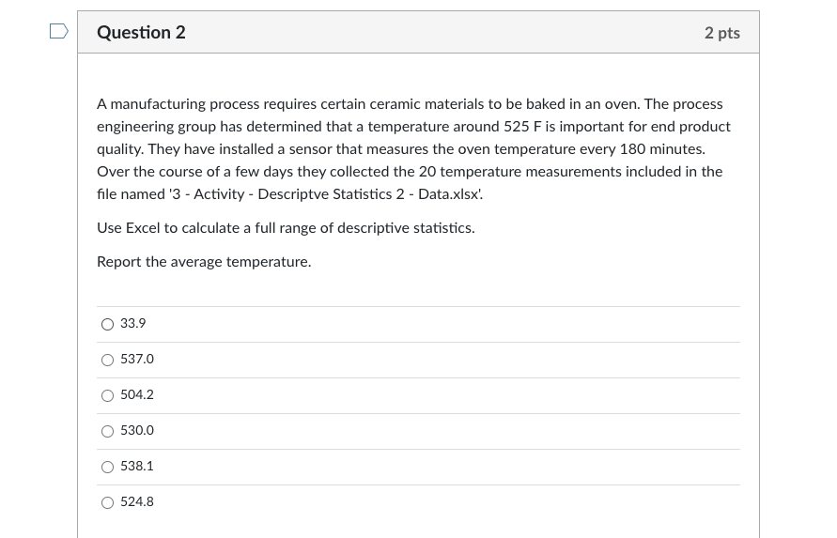Click the '530.0' answer label text
The width and height of the screenshot is (837, 538).
(x=137, y=430)
